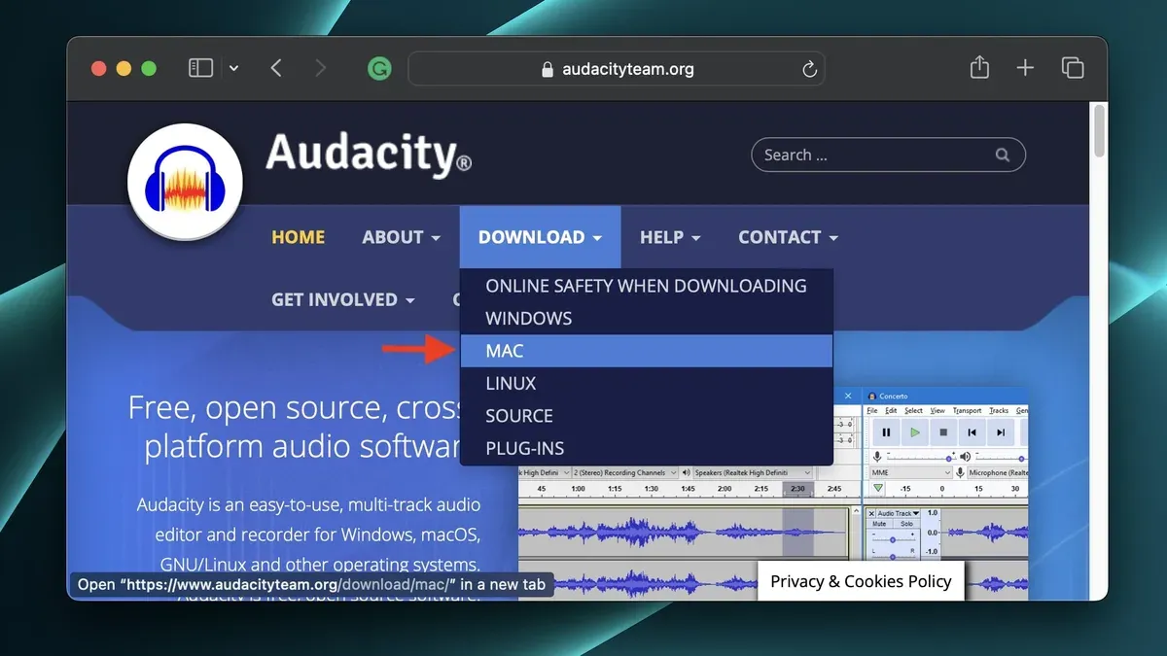
Task: Open the Transport menu in the Concerto window
Action: point(967,410)
